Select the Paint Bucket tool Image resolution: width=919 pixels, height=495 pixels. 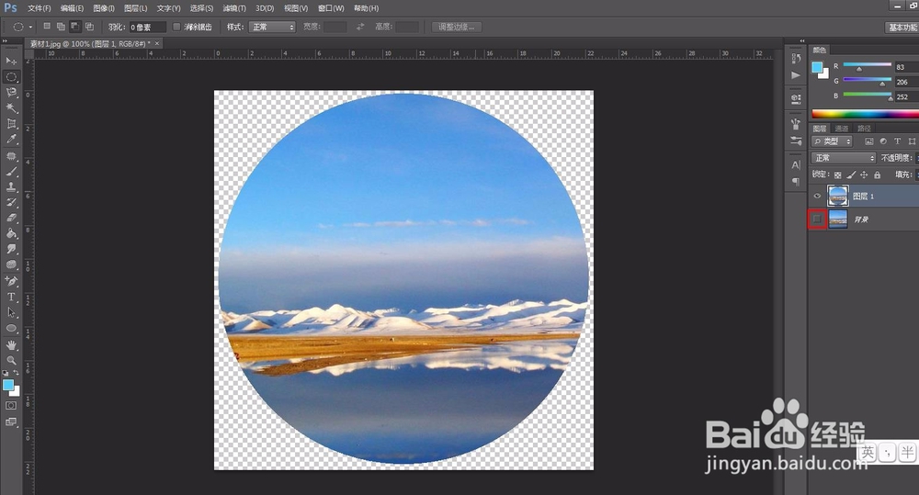[x=11, y=233]
